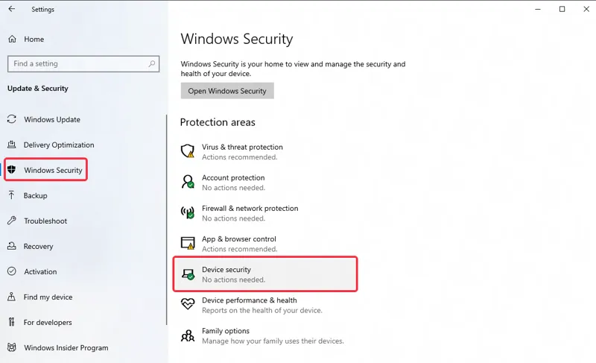Click the Device security laptop icon
Screen dimensions: 596x363
pos(188,274)
